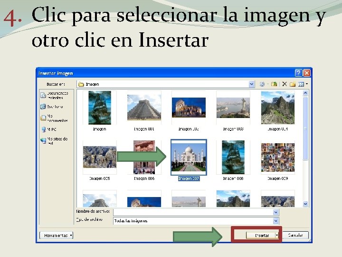Viewport: 342px width, 257px height.
Task: Select the Imagen 002 Colosseum thumbnail
Action: coord(189,108)
